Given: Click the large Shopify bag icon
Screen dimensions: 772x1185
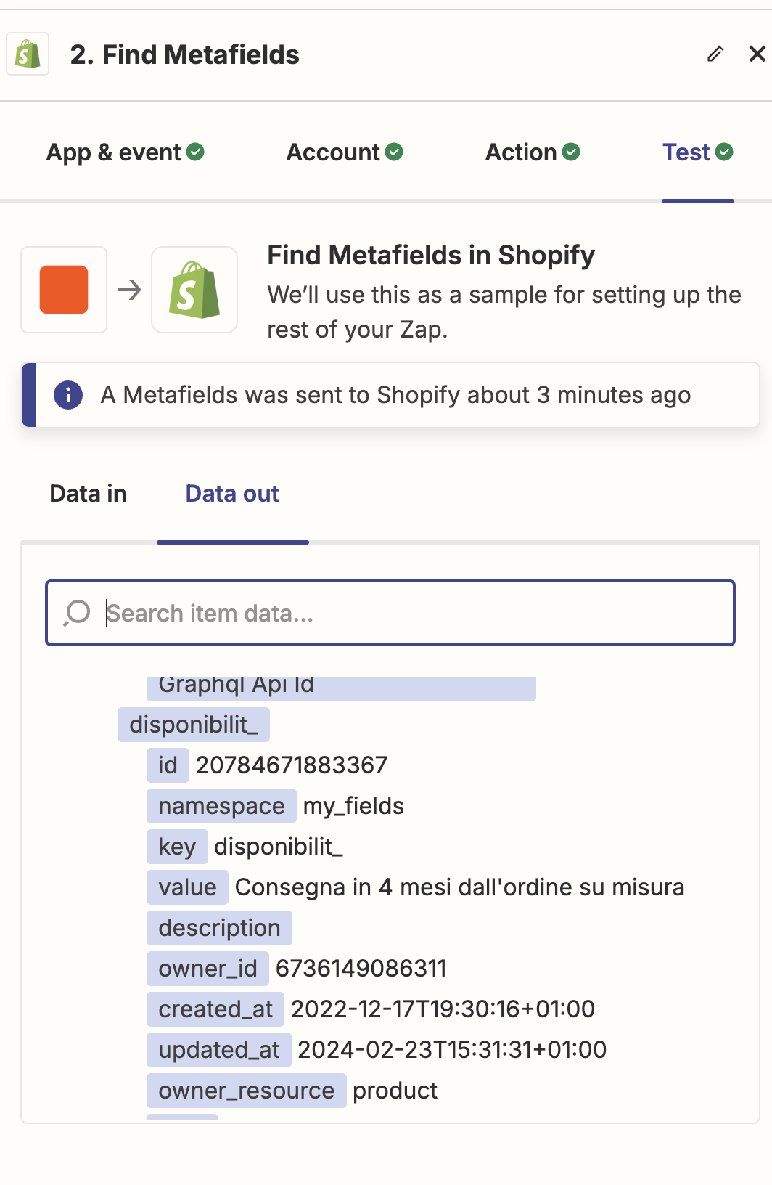Looking at the screenshot, I should [194, 290].
